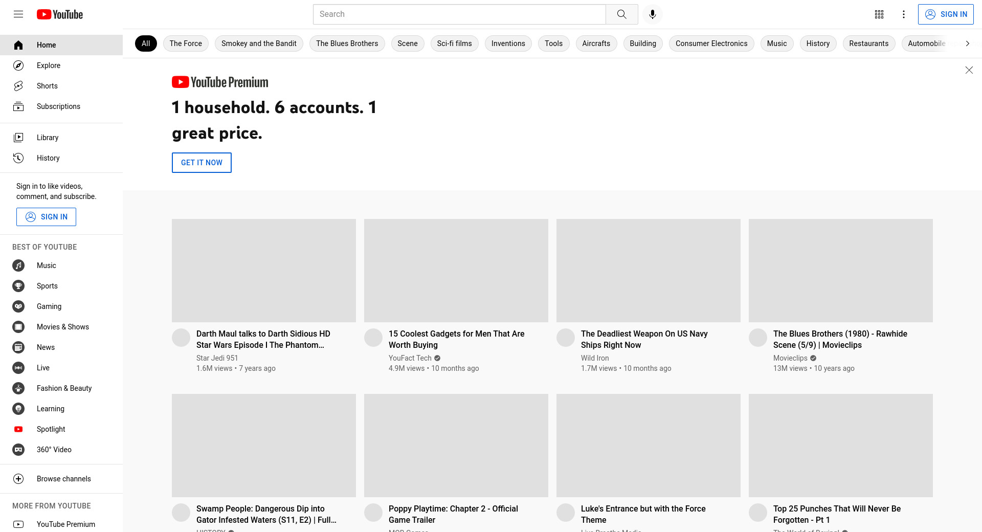Viewport: 982px width, 532px height.
Task: Select the Tools filter chip
Action: coord(554,43)
